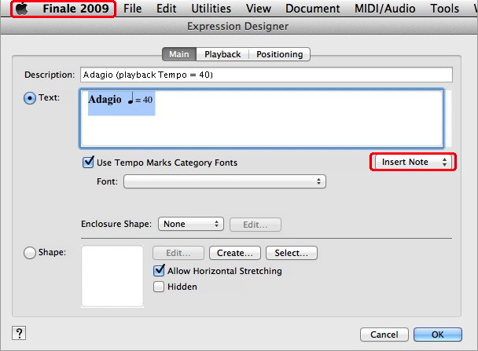
Task: Click the Cancel button
Action: [x=383, y=335]
